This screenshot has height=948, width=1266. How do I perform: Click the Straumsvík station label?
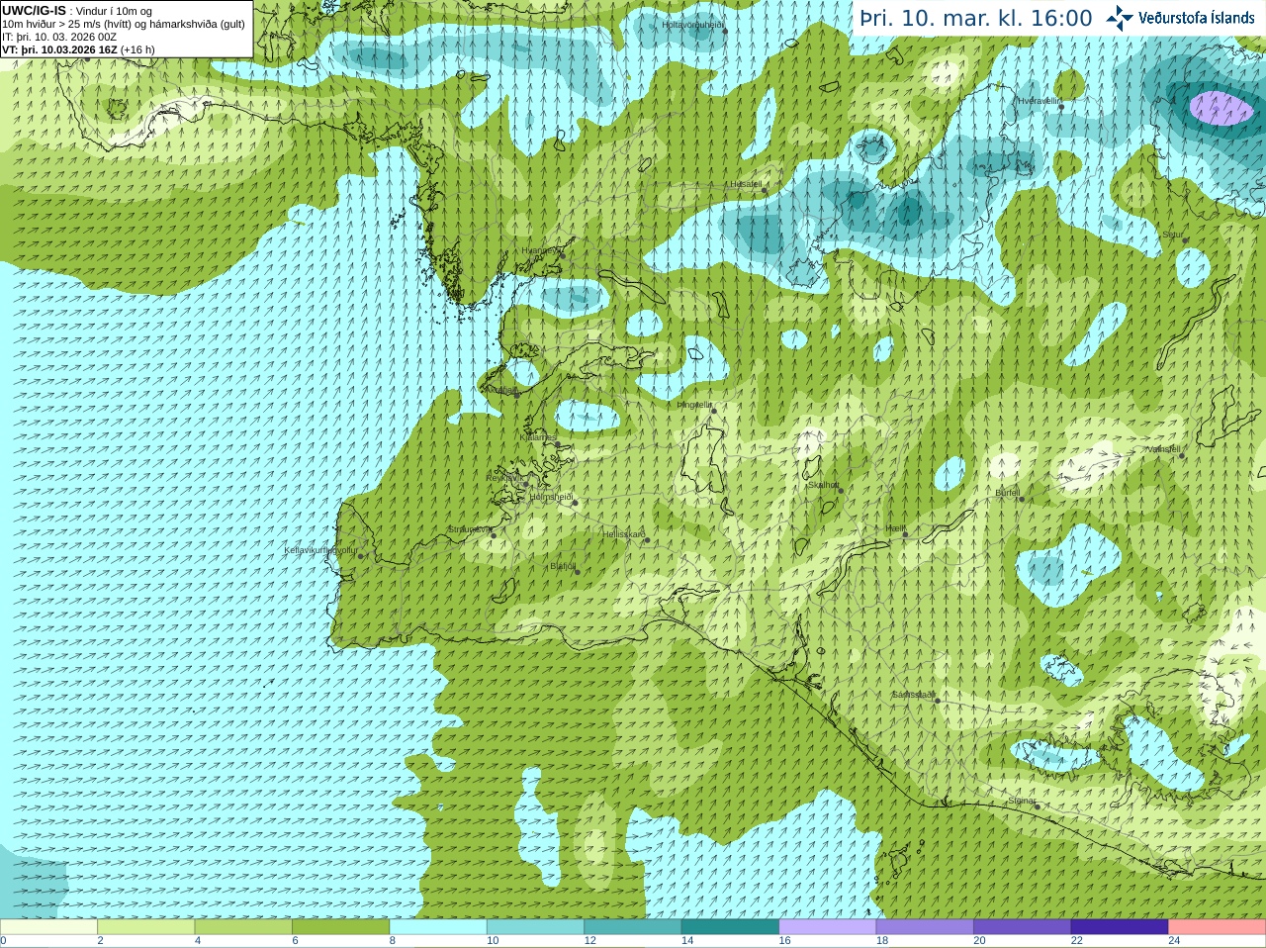pyautogui.click(x=469, y=529)
